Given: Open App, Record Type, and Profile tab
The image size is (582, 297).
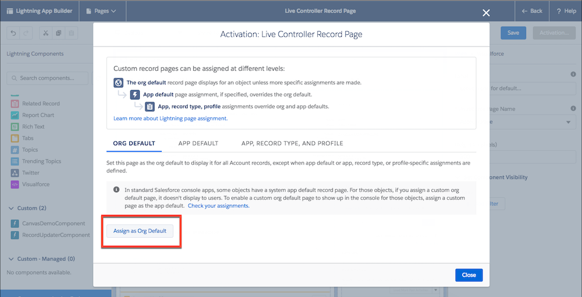Looking at the screenshot, I should [292, 143].
